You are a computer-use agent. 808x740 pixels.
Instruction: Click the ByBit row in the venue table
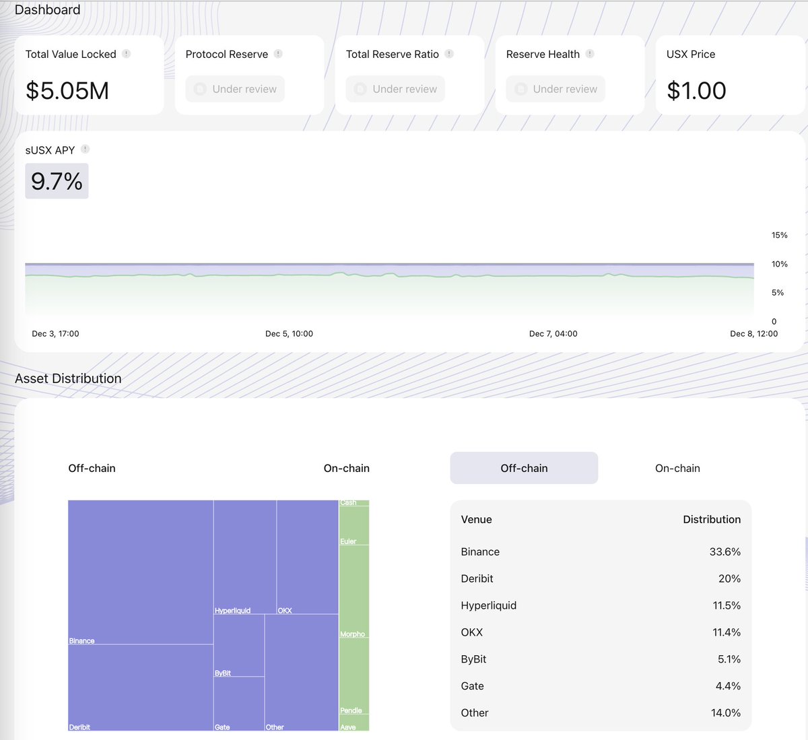pos(601,659)
